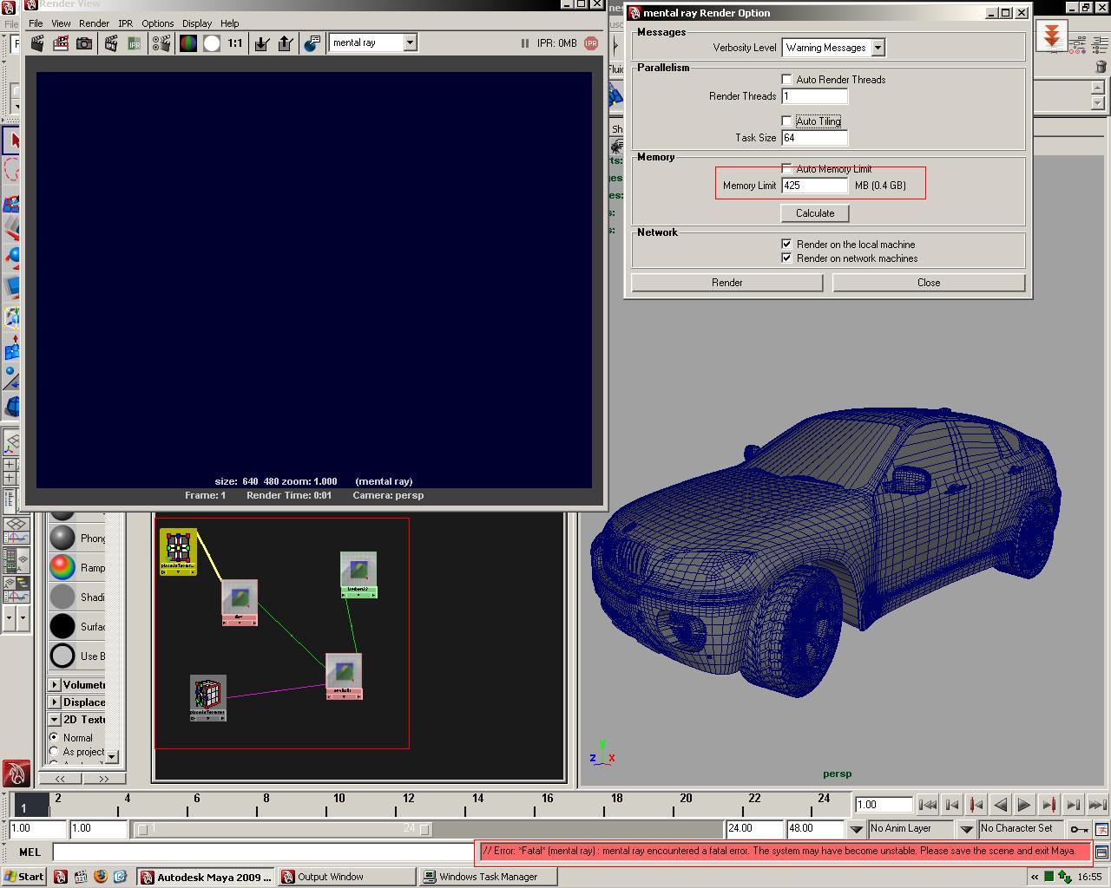Step forward one frame
This screenshot has width=1111, height=888.
coord(1073,805)
